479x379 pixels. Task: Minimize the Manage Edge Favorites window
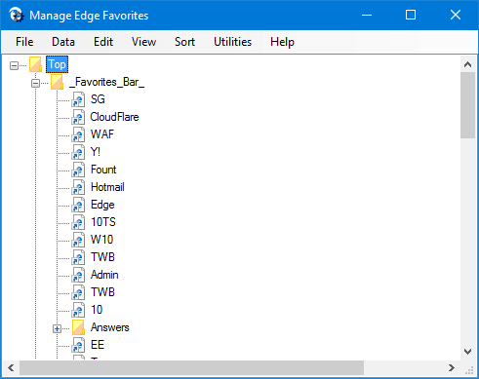(x=367, y=15)
